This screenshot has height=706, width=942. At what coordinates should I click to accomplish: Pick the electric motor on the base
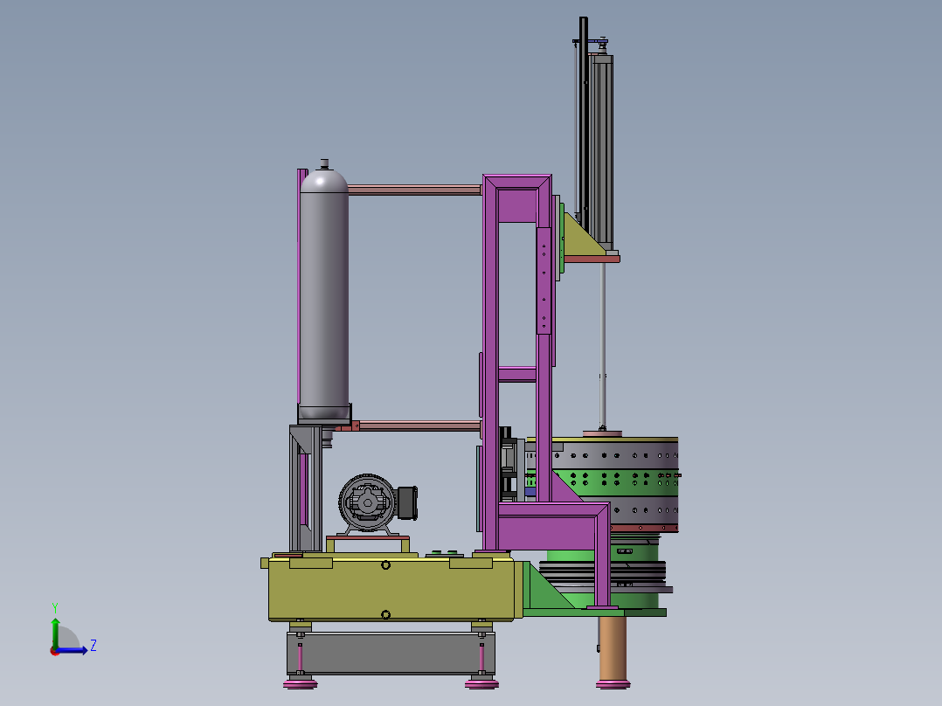(x=377, y=503)
